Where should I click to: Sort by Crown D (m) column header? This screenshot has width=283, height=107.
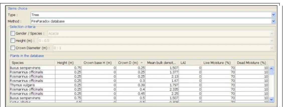click(131, 63)
